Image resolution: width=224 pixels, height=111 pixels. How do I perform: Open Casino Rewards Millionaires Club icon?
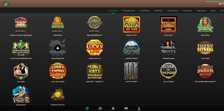21,48
